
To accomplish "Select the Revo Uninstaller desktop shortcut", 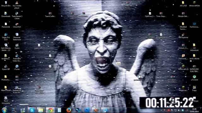I will click(x=6, y=100).
